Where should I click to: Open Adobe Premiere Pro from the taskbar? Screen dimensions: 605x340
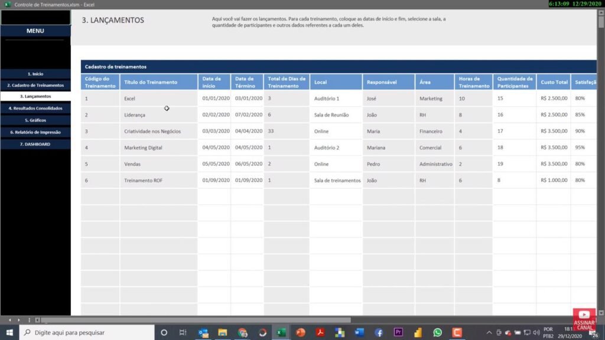[x=398, y=332]
